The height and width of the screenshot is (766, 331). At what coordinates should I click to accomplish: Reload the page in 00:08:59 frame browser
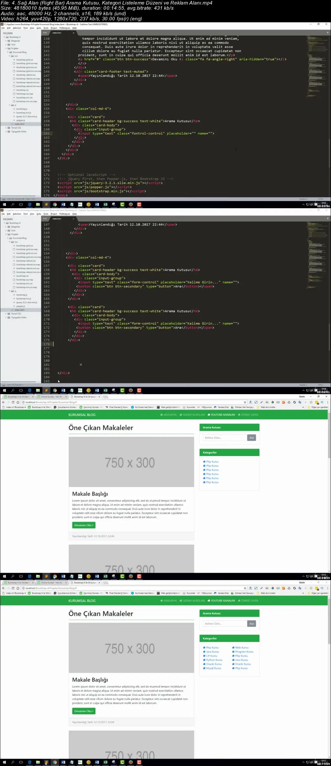[13, 402]
